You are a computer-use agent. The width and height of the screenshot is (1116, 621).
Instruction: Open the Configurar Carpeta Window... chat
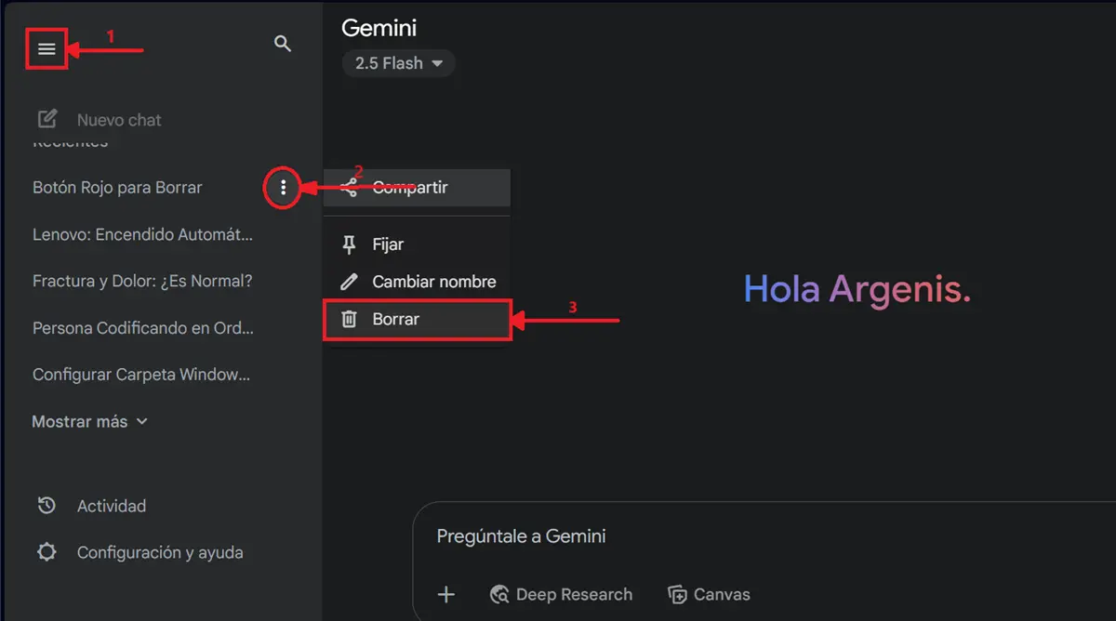click(x=141, y=375)
